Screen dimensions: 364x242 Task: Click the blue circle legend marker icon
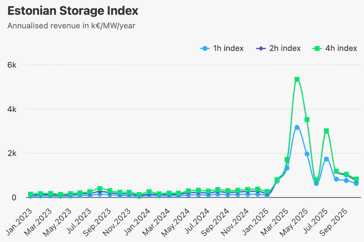pos(205,48)
